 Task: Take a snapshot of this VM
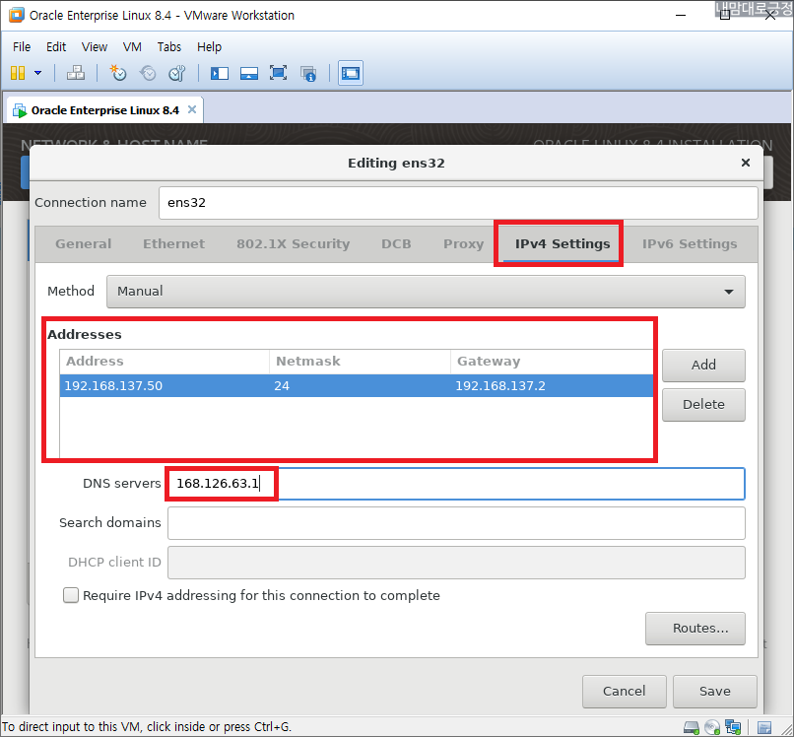(x=118, y=73)
